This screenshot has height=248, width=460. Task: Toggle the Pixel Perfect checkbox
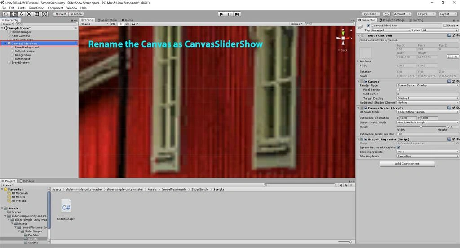tap(398, 90)
